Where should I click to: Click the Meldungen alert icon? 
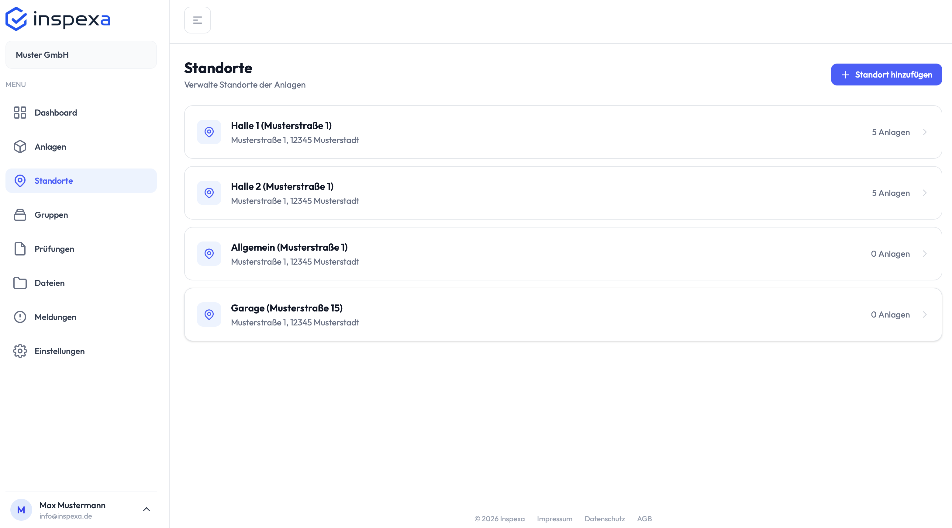20,317
